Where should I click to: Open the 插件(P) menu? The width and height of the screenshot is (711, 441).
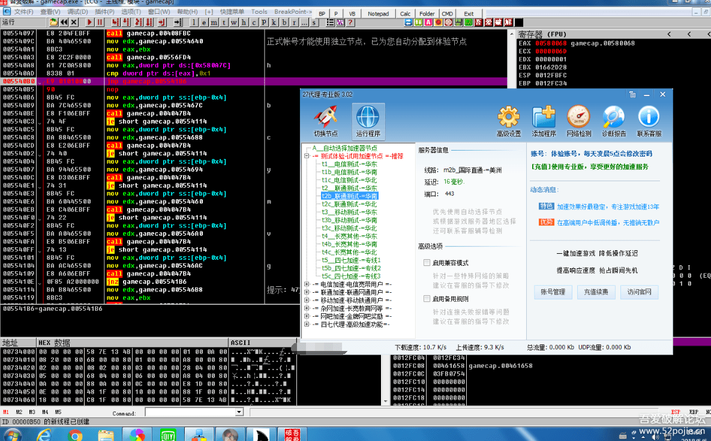[x=105, y=12]
